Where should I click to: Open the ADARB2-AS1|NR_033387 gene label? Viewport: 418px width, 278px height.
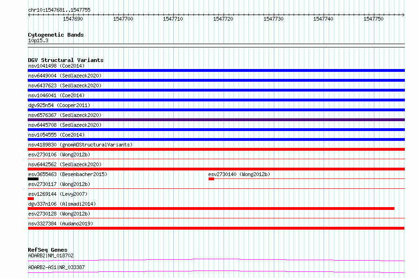click(x=56, y=267)
